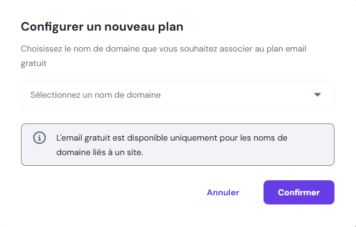This screenshot has width=356, height=227.
Task: Click the violet Annuler text link
Action: tap(223, 193)
